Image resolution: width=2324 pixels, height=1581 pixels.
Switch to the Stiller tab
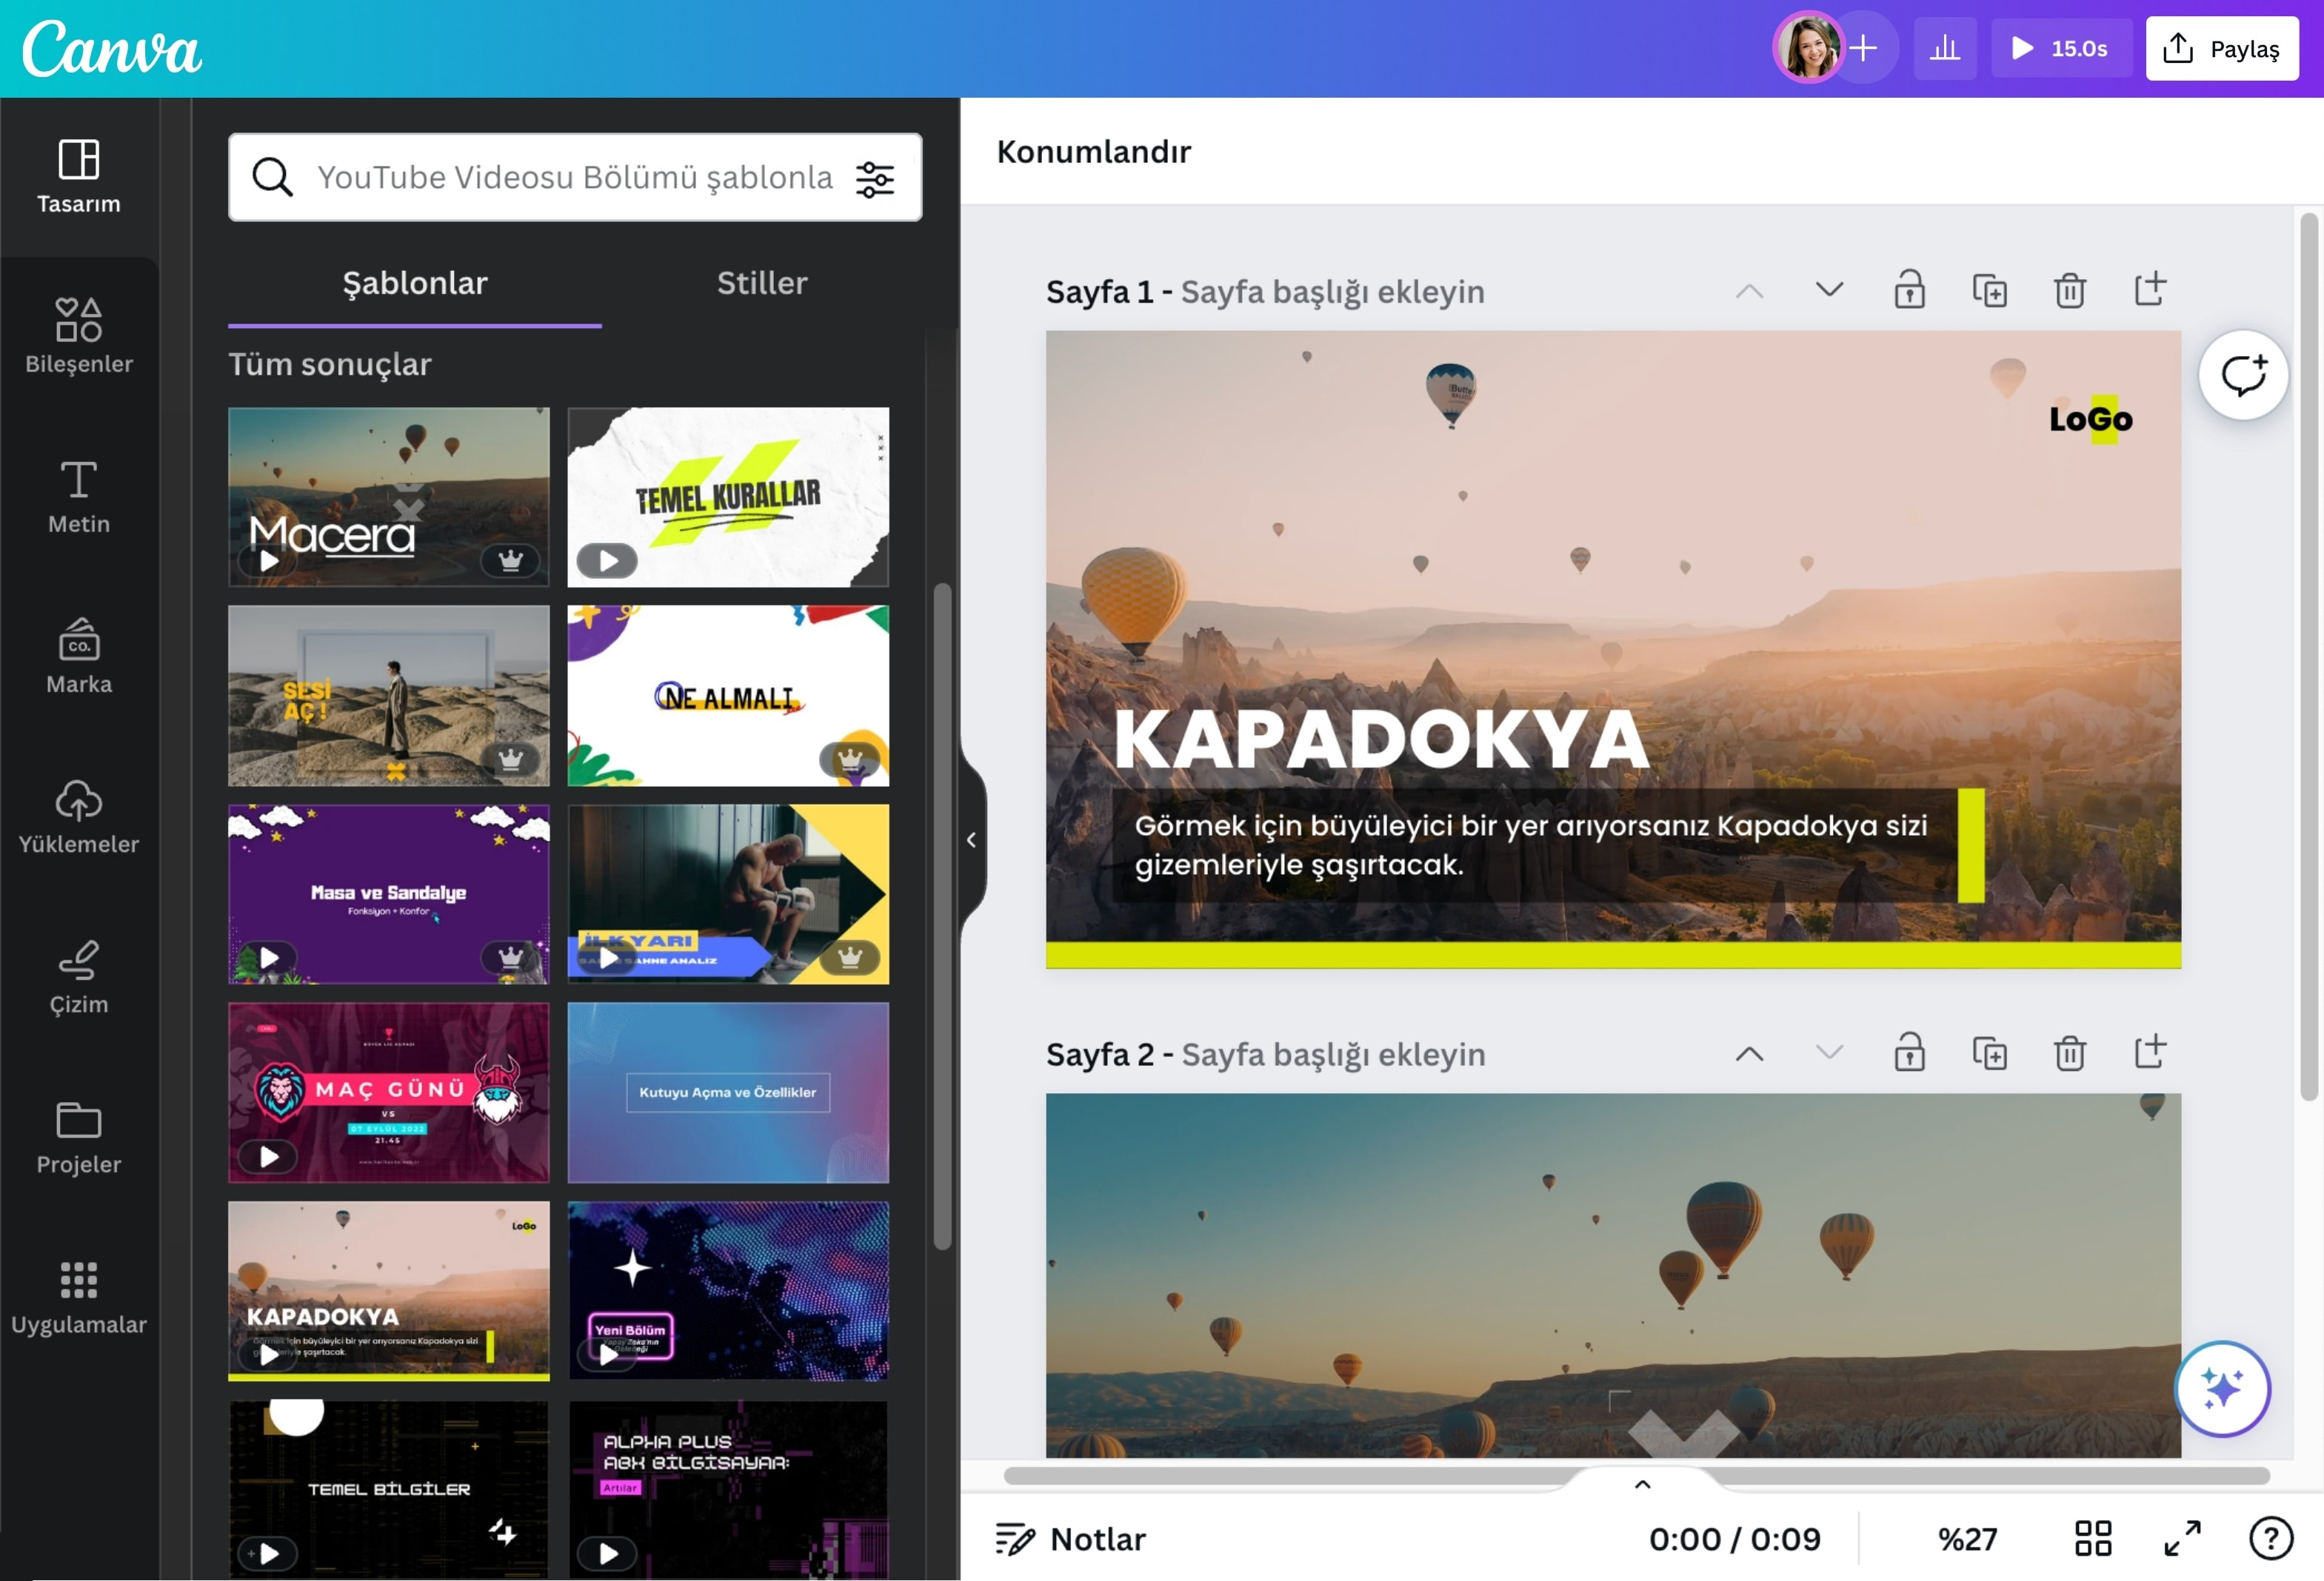pos(761,283)
